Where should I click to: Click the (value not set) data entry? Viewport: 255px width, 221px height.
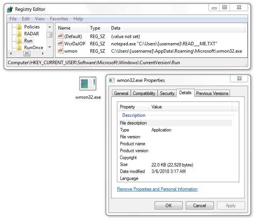[125, 37]
